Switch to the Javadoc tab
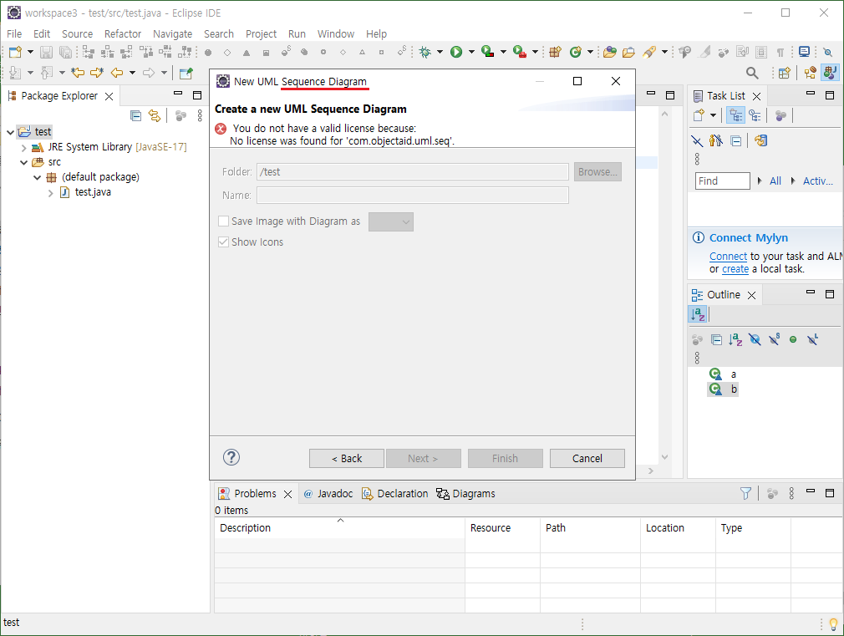The image size is (844, 636). [x=328, y=494]
